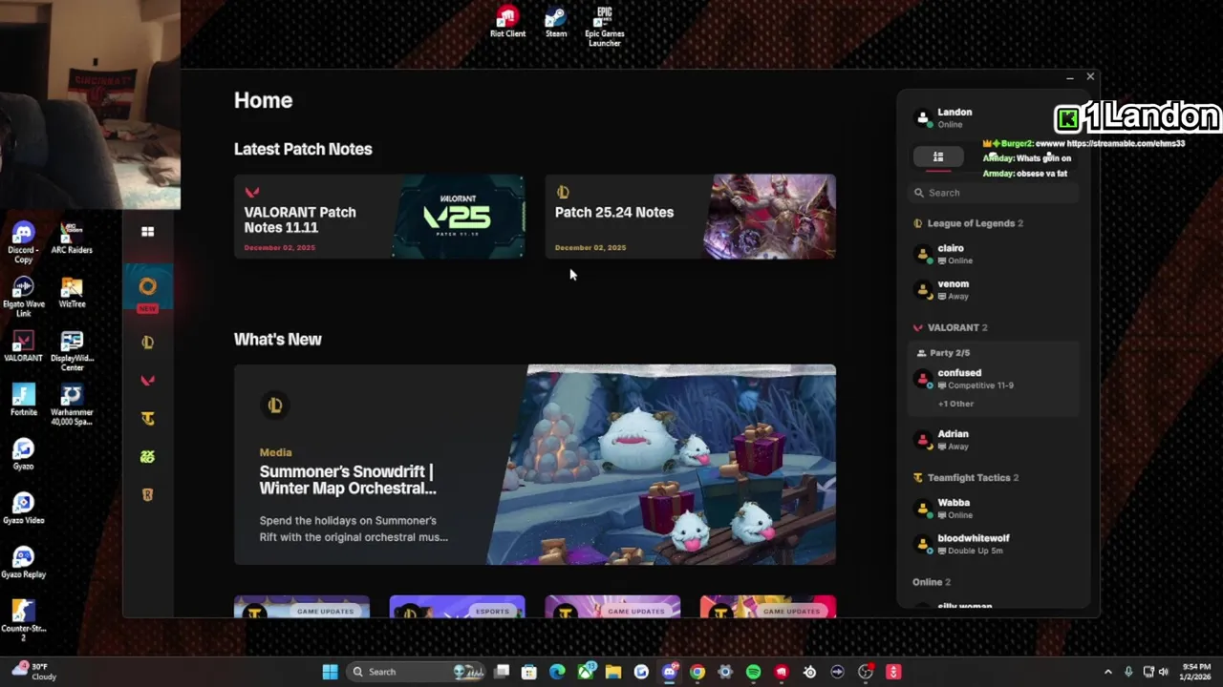Open the Riot Client desktop shortcut
This screenshot has height=687, width=1223.
(x=507, y=22)
